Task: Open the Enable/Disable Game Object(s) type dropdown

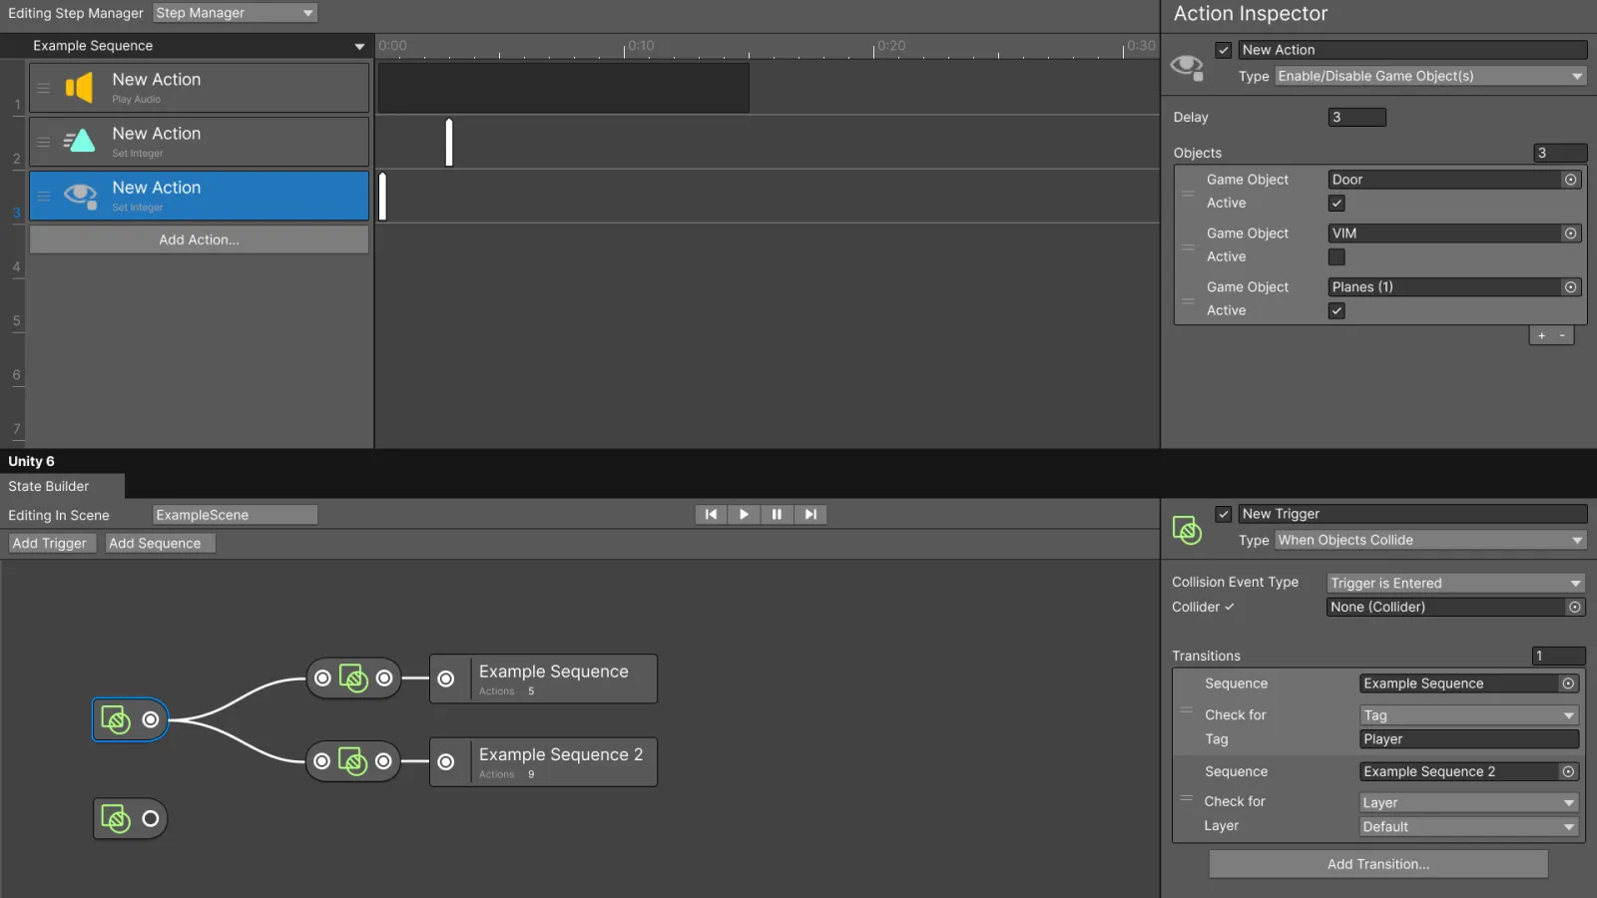Action: (1430, 76)
